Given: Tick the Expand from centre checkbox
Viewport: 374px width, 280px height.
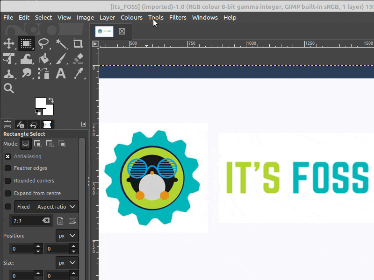Looking at the screenshot, I should (x=8, y=193).
